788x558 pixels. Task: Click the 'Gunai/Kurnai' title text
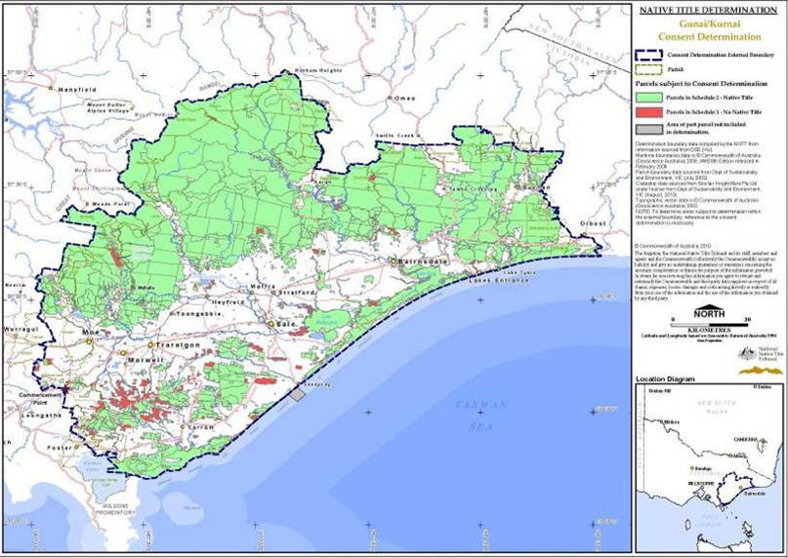[x=710, y=23]
